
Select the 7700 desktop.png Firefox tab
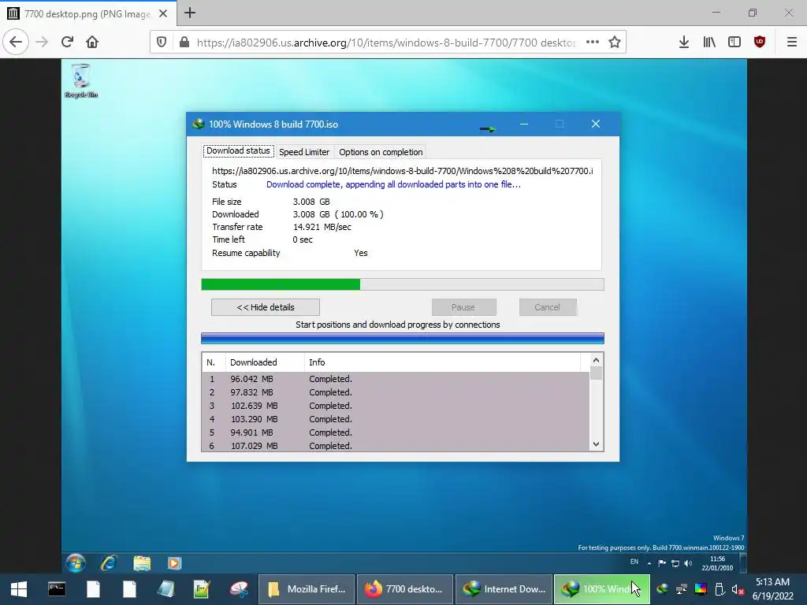(87, 13)
